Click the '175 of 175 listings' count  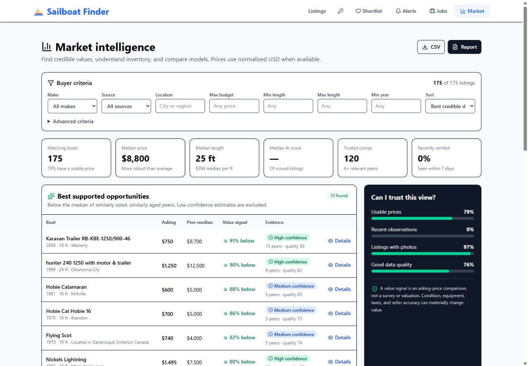(x=454, y=83)
